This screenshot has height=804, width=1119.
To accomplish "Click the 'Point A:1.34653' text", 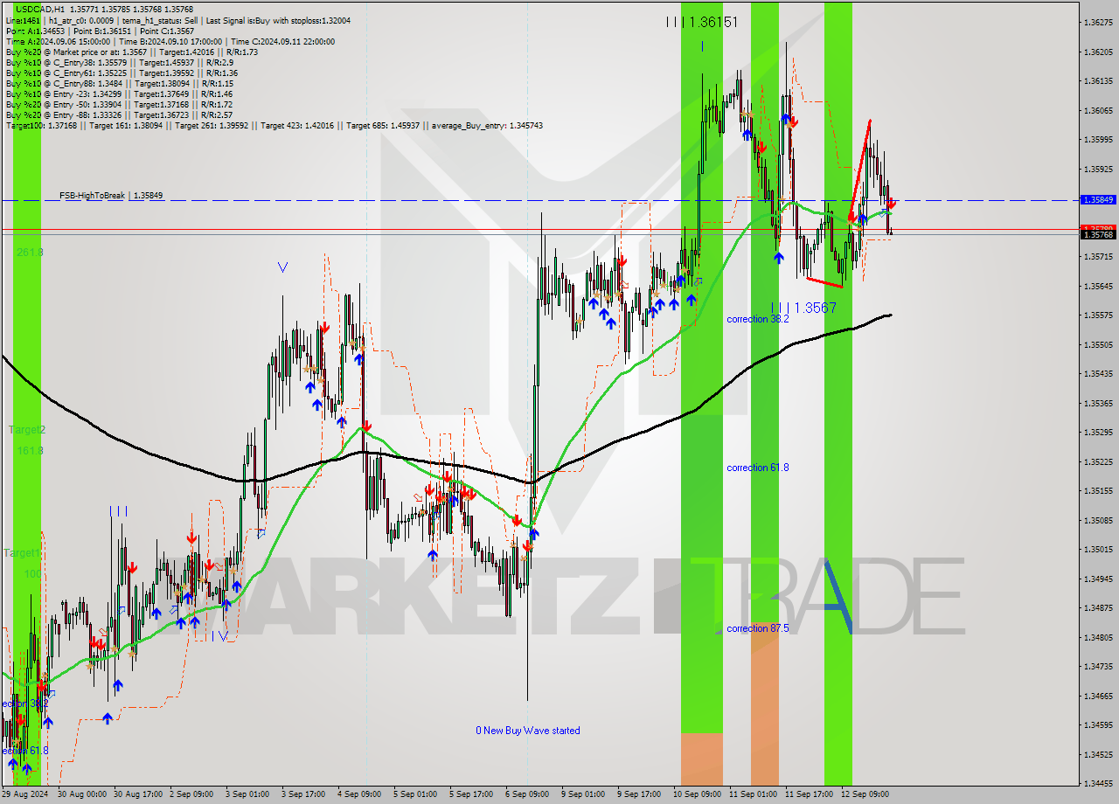I will [x=33, y=31].
